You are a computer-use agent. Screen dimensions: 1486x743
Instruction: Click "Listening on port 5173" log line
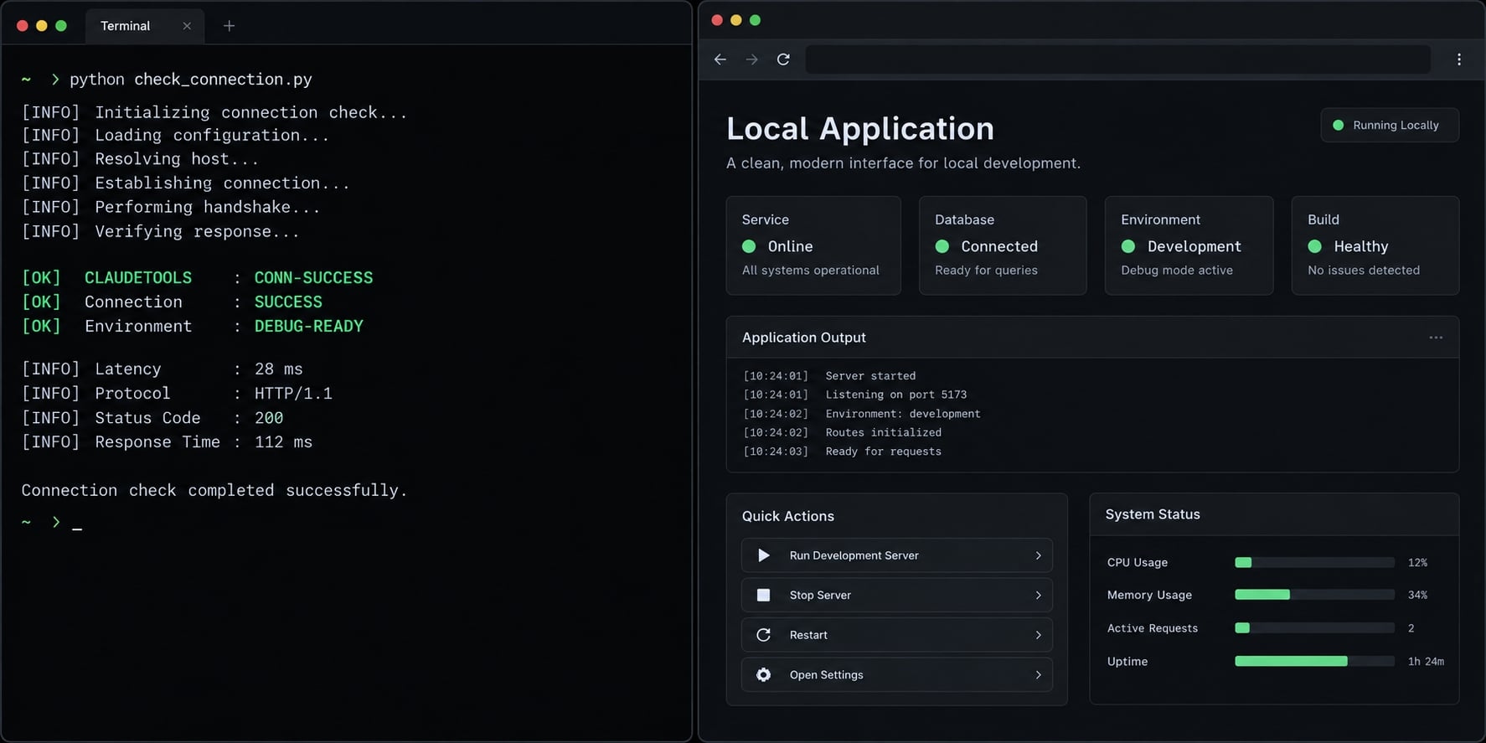[x=896, y=395]
